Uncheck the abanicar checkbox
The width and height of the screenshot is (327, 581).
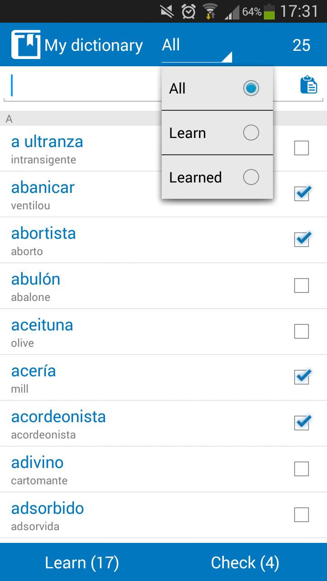click(x=302, y=194)
